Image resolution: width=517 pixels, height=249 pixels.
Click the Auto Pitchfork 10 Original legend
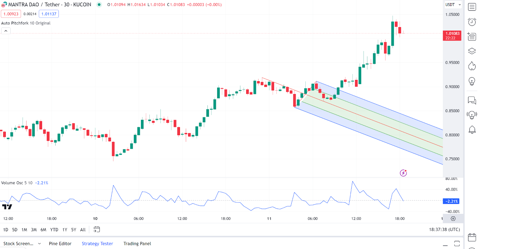pos(26,23)
